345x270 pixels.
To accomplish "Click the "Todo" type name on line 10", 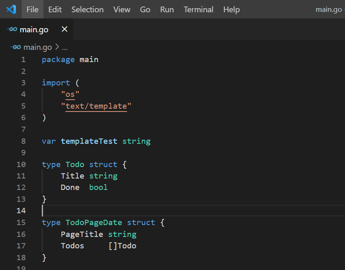I will [x=75, y=165].
